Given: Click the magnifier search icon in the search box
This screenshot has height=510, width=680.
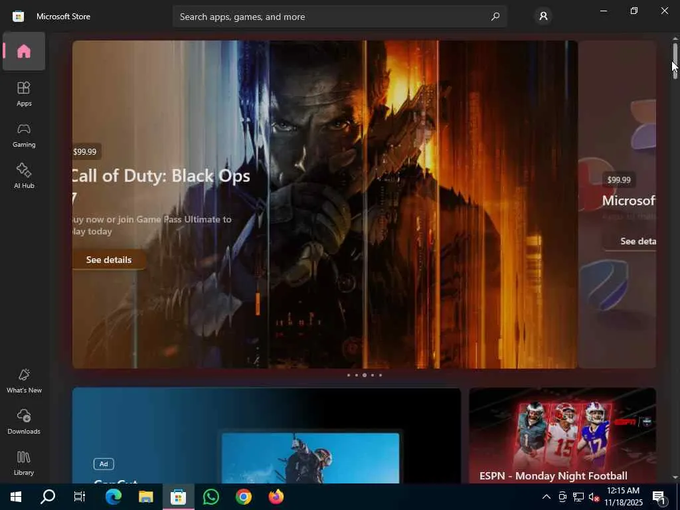Looking at the screenshot, I should click(495, 17).
